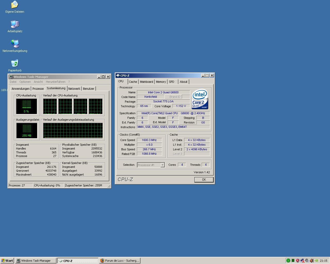
Task: Click the Instructions field listing MMX, SSE
Action: point(173,127)
